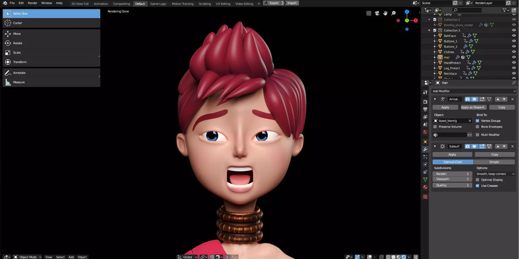Open the Tool properties tab
The height and width of the screenshot is (259, 519).
(425, 92)
